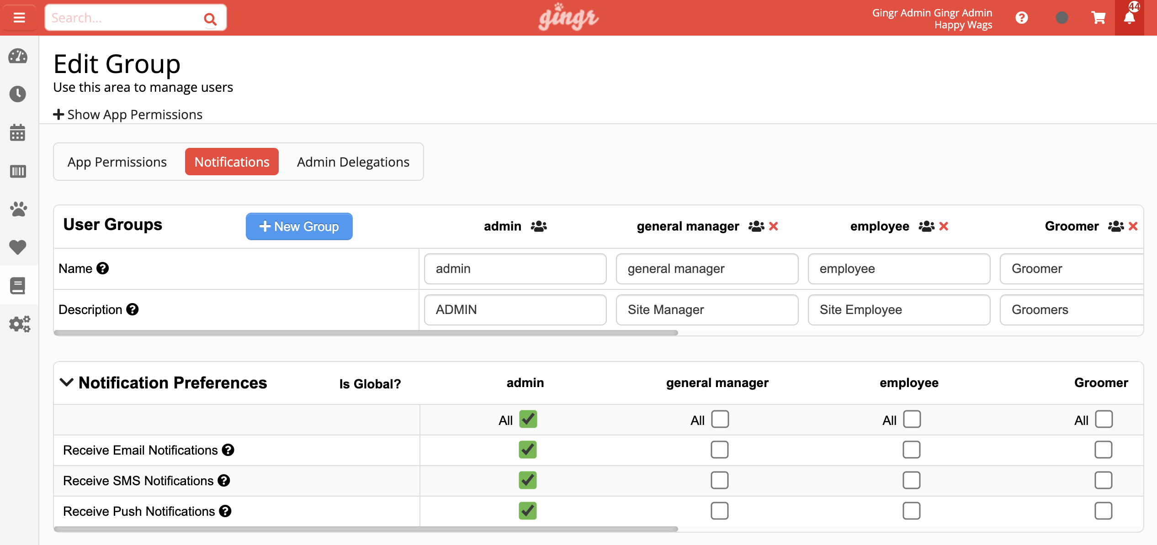The image size is (1157, 545).
Task: Delete the employee group
Action: (x=944, y=226)
